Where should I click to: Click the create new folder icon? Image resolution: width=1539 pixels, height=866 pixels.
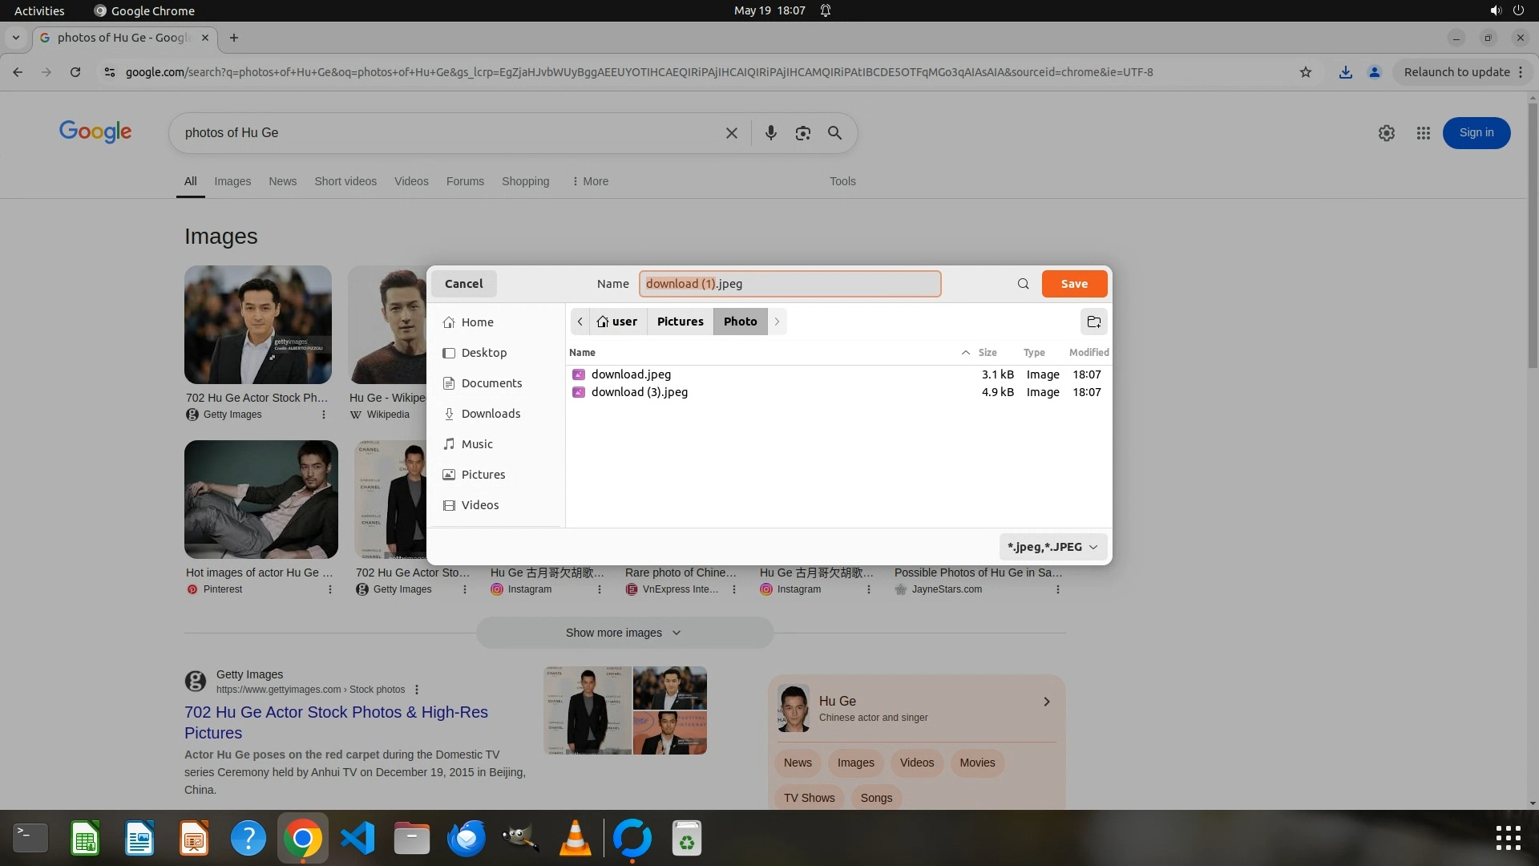pos(1093,322)
